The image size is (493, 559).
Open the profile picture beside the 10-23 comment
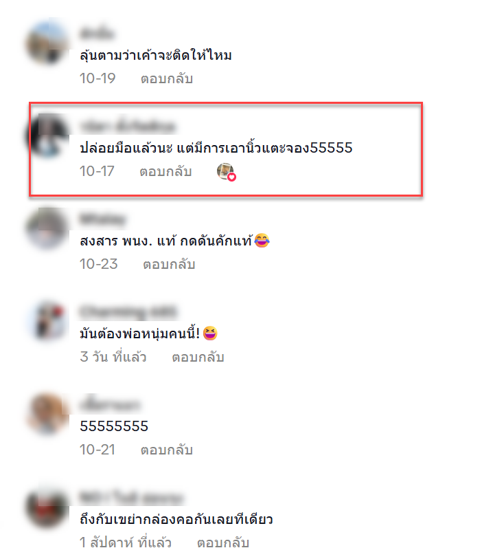(x=47, y=228)
